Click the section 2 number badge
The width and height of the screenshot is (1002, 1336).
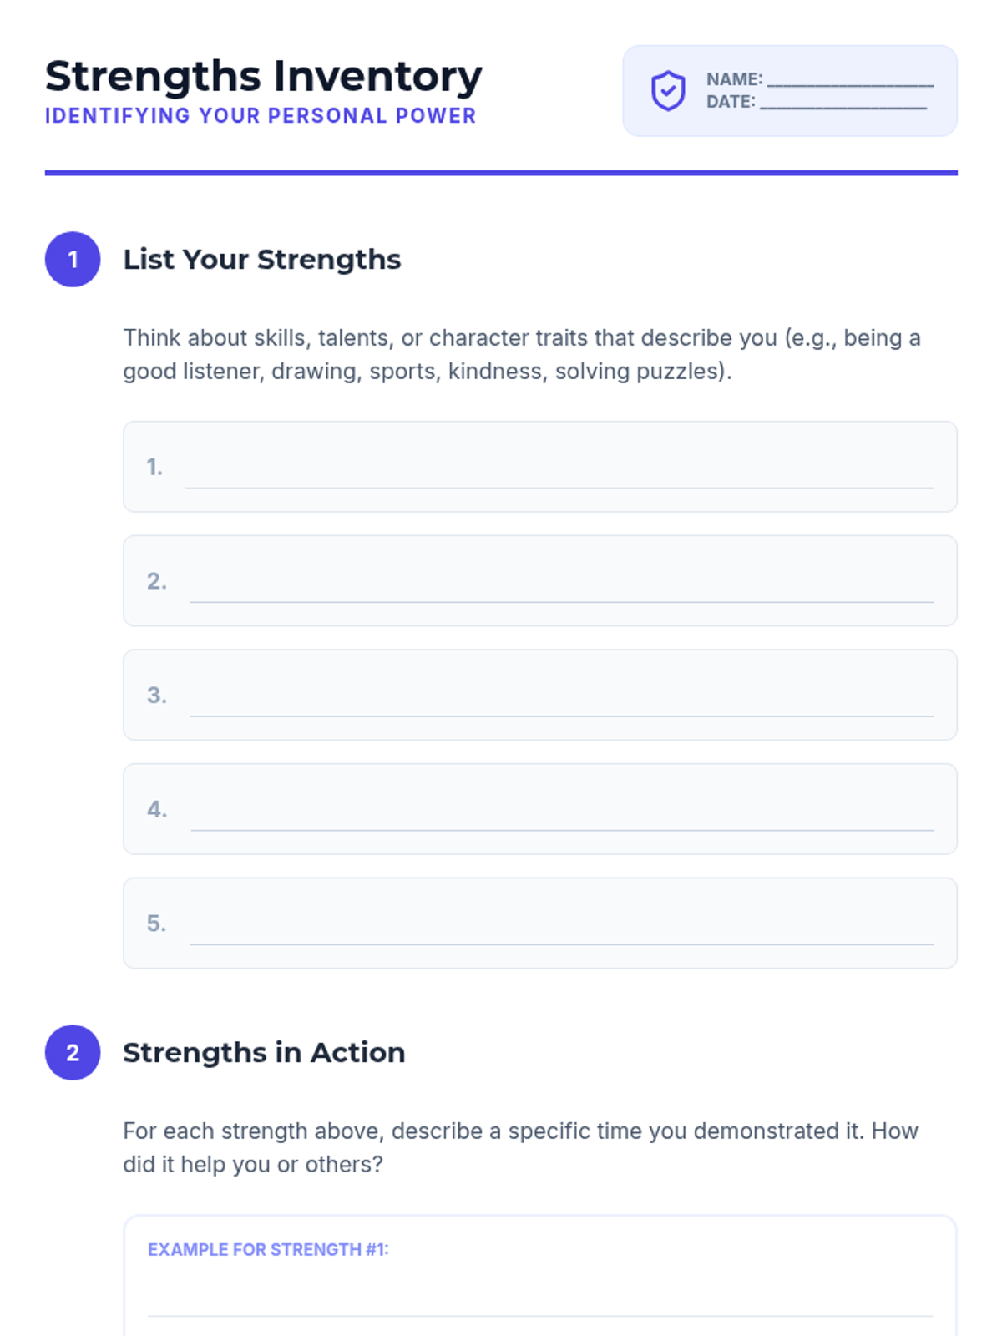coord(73,1053)
